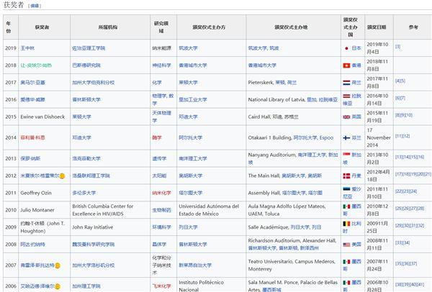Click the gold medal icon in 2012 row
Viewport: 432px width, 292px height.
pos(62,176)
